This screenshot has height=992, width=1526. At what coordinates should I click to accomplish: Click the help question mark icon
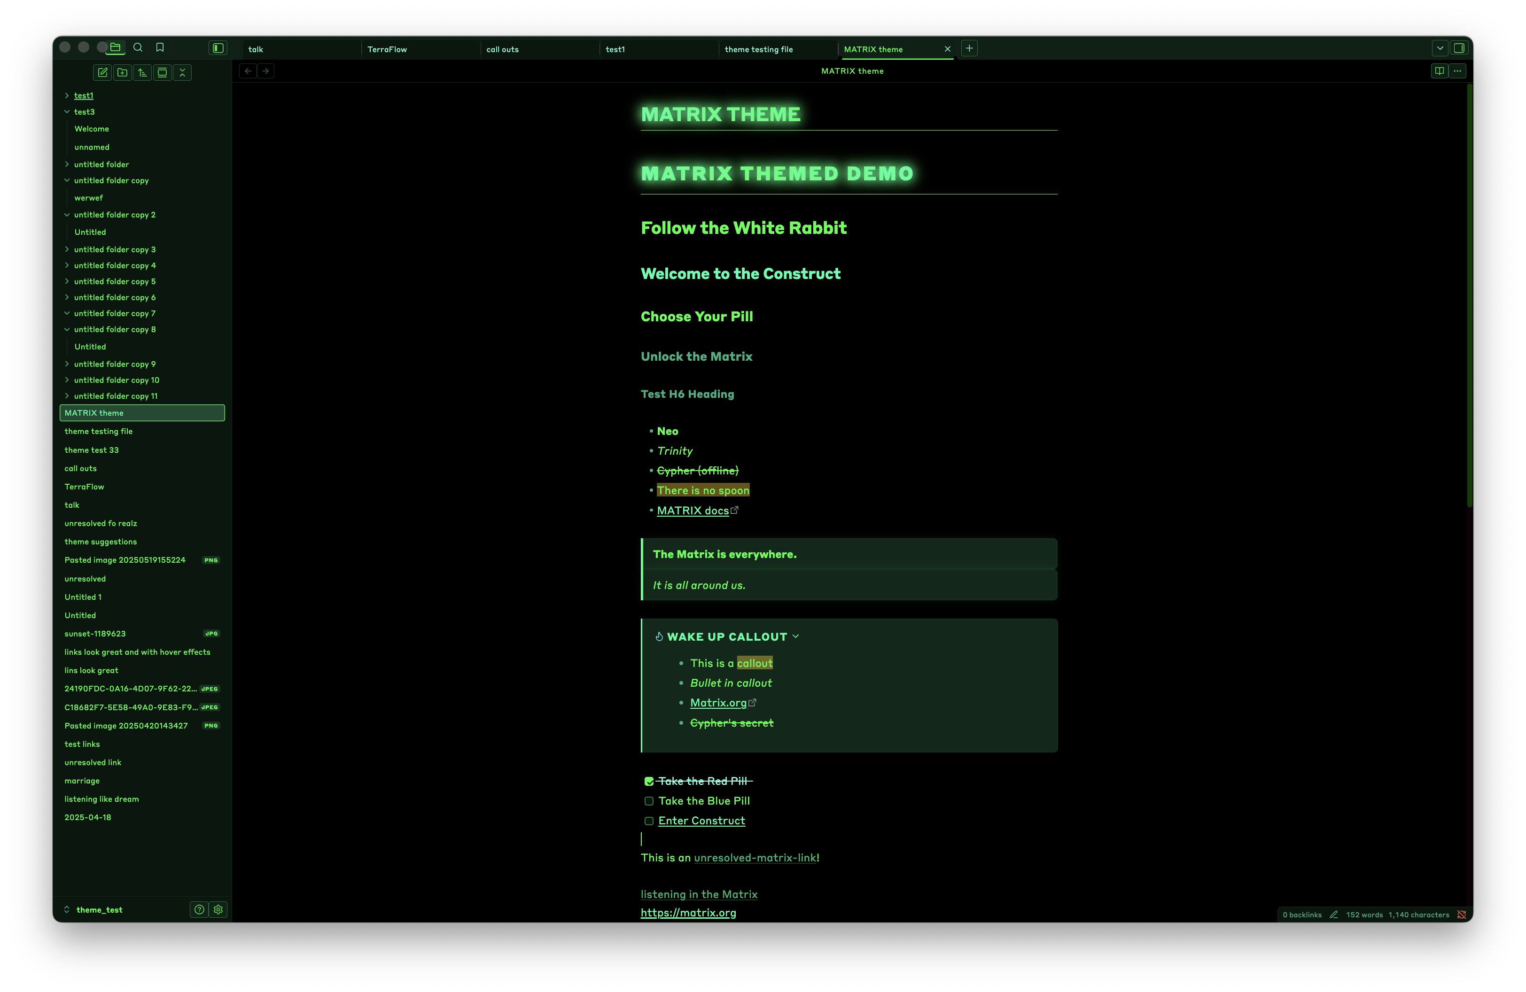[199, 909]
